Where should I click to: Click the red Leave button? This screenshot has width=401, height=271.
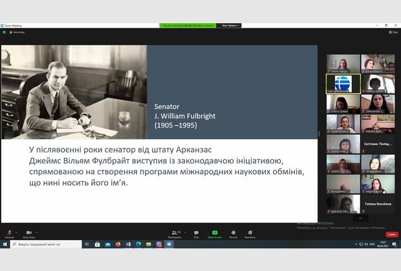tap(392, 234)
